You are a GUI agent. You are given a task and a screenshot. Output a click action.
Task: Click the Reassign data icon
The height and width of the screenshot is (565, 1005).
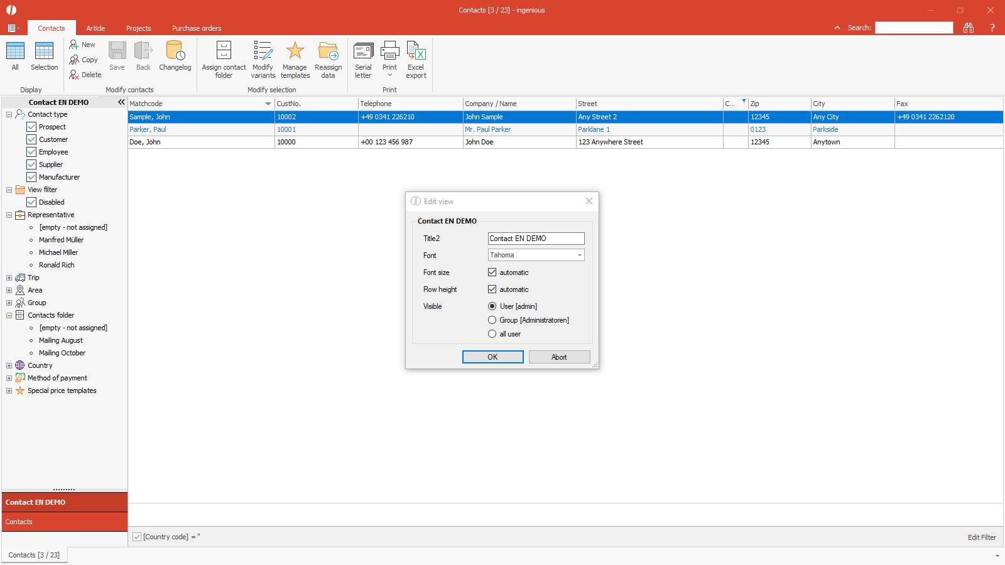tap(328, 51)
